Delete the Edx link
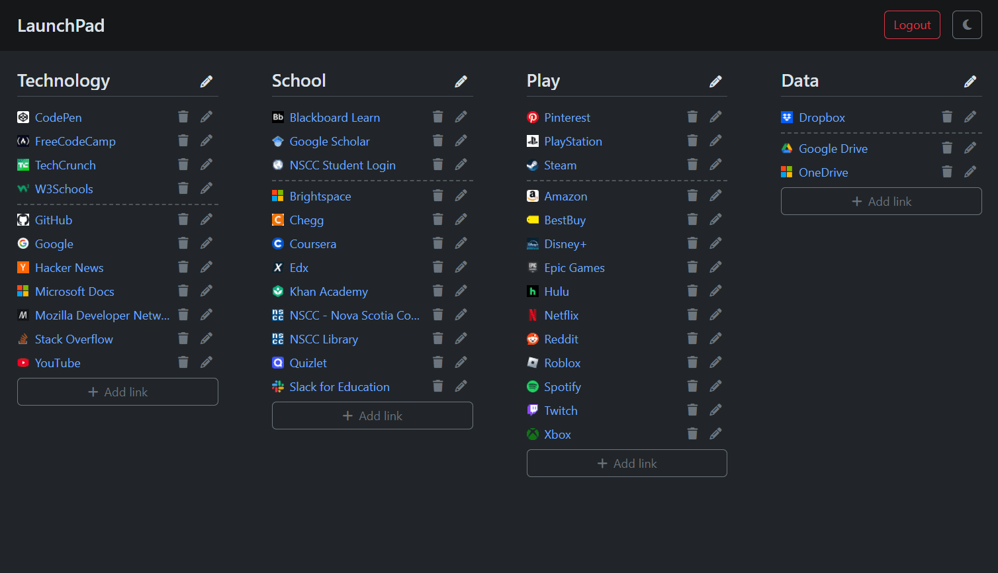 (438, 267)
